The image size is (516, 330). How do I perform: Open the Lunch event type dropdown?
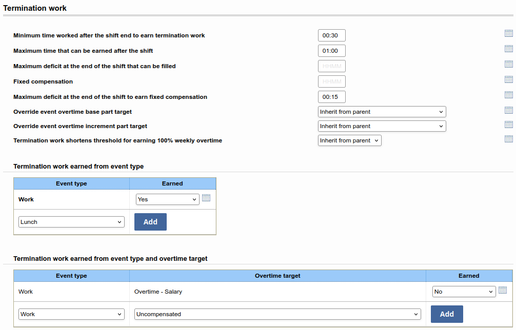tap(71, 222)
